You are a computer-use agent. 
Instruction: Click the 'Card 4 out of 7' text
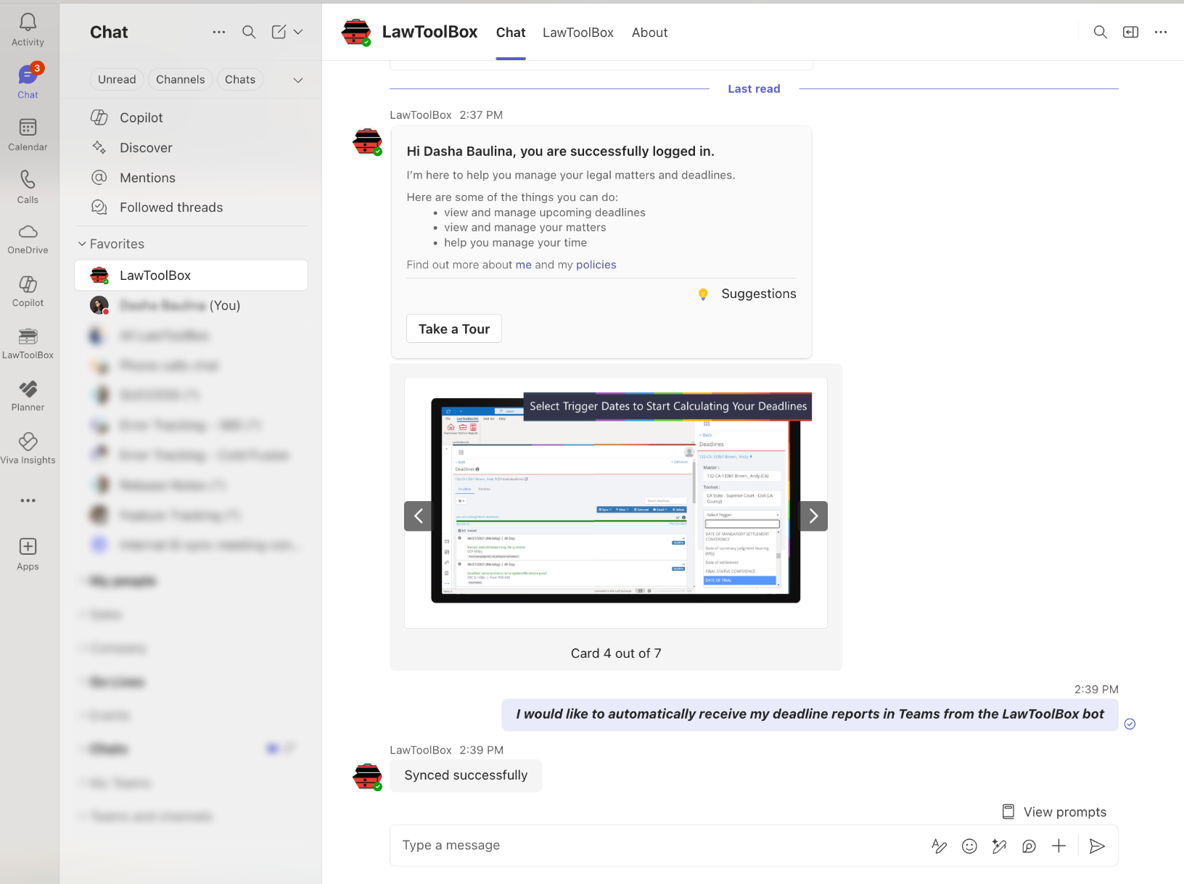pos(616,653)
